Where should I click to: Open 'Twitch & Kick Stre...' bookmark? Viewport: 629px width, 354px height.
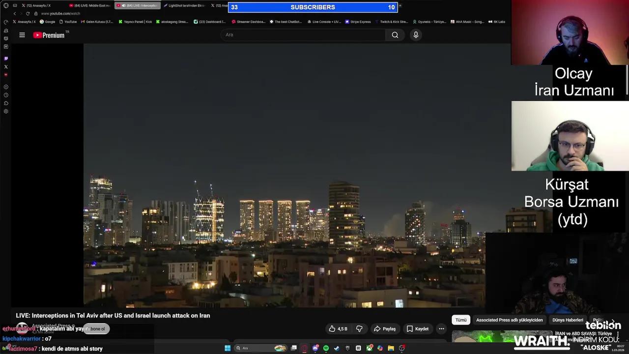click(x=391, y=22)
